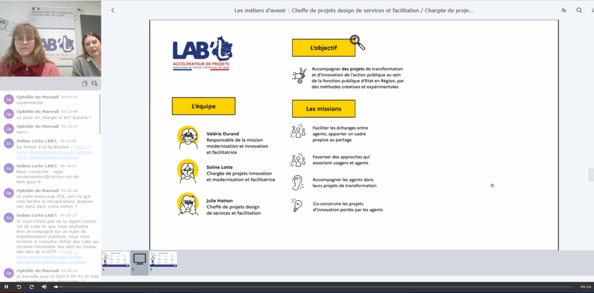Click avatar beside 'expérimenter' message
Image resolution: width=594 pixels, height=293 pixels.
click(x=9, y=99)
